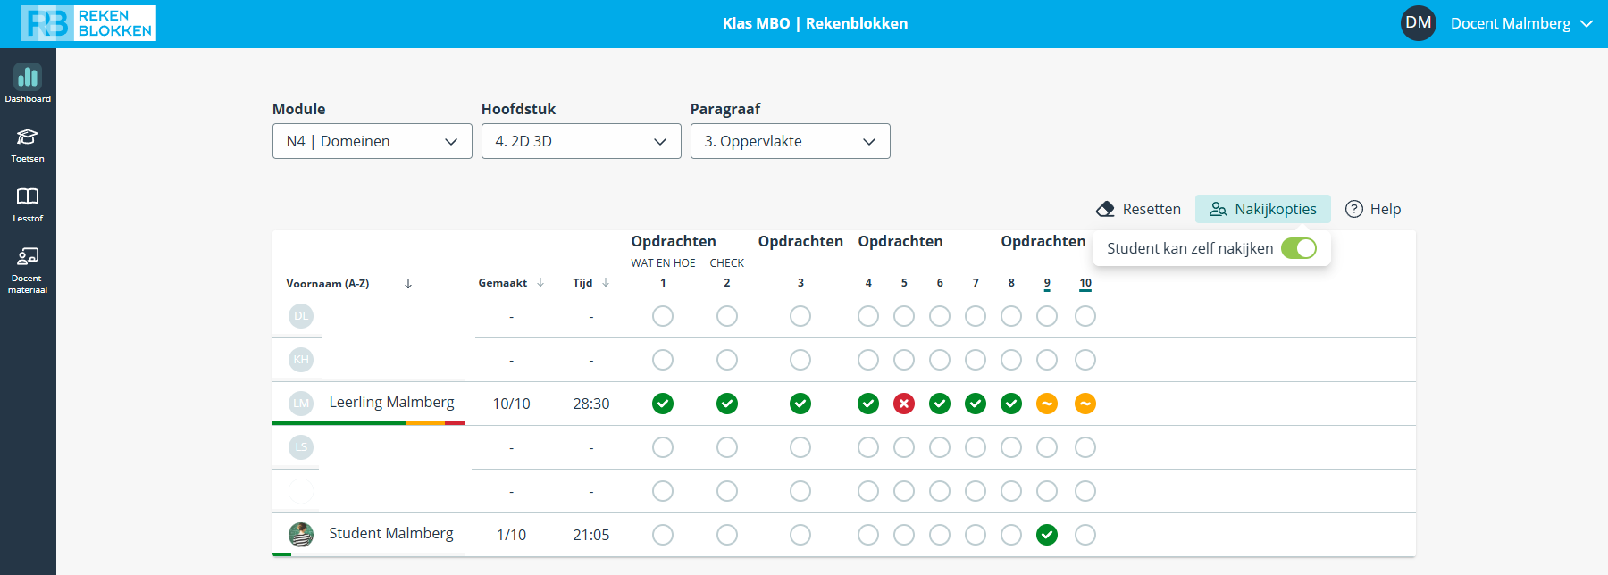Open the Help button
The height and width of the screenshot is (575, 1608).
(1373, 209)
